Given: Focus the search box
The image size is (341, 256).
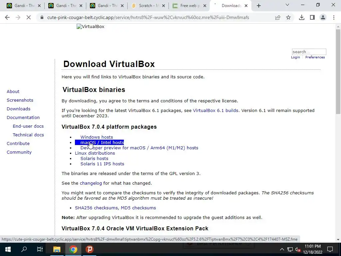Looking at the screenshot, I should 309,52.
